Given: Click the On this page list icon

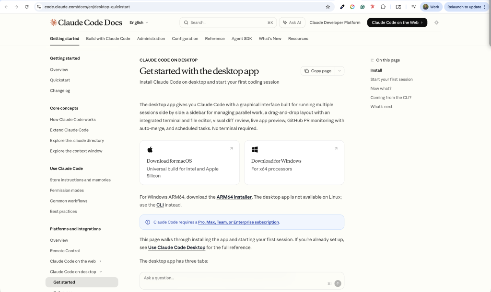Looking at the screenshot, I should pos(372,60).
